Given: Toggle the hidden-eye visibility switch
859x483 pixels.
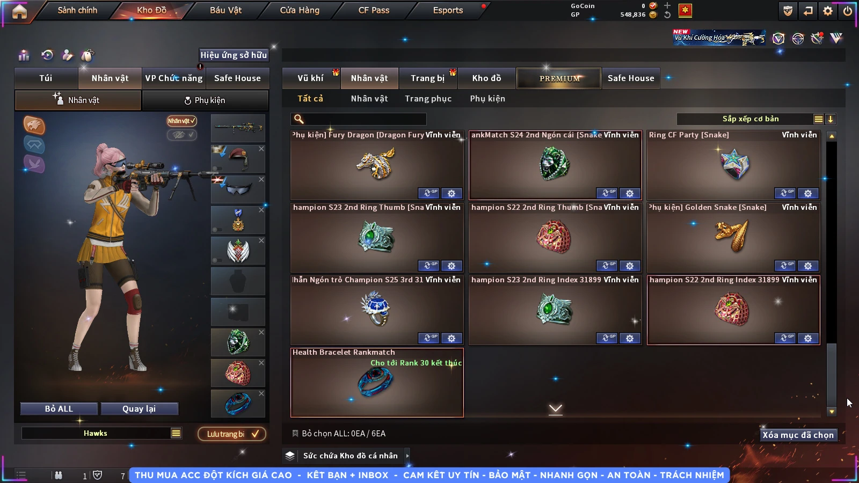Looking at the screenshot, I should coord(181,135).
